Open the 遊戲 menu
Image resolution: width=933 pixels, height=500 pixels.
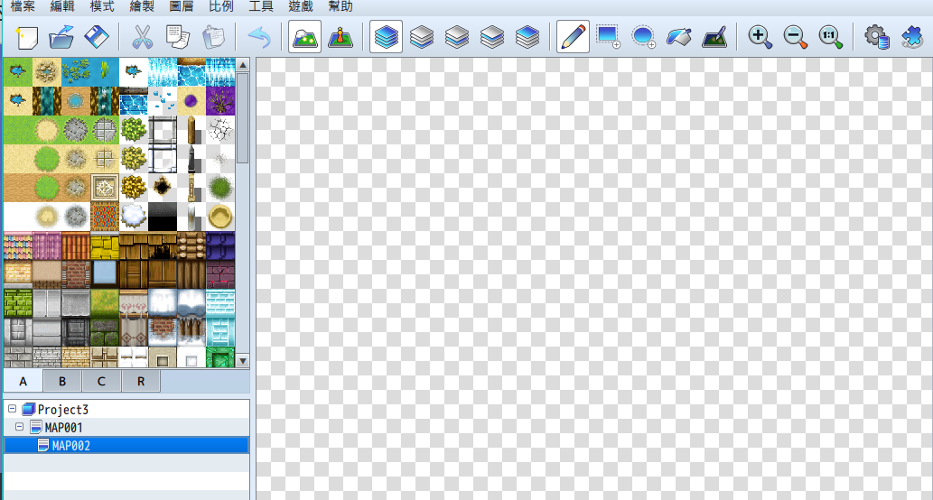click(301, 6)
